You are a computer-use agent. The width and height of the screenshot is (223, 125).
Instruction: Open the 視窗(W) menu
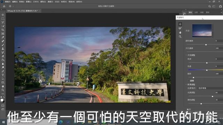71,2
